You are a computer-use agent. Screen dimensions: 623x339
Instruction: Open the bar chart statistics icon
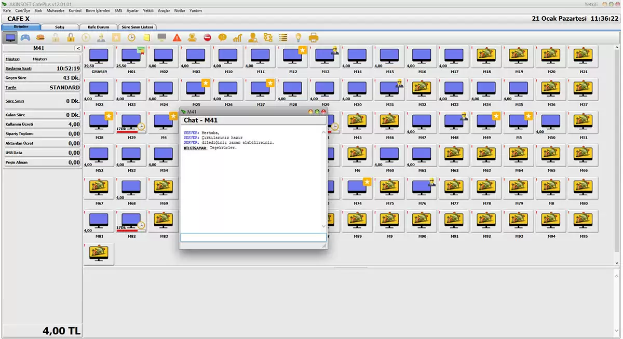click(x=237, y=37)
